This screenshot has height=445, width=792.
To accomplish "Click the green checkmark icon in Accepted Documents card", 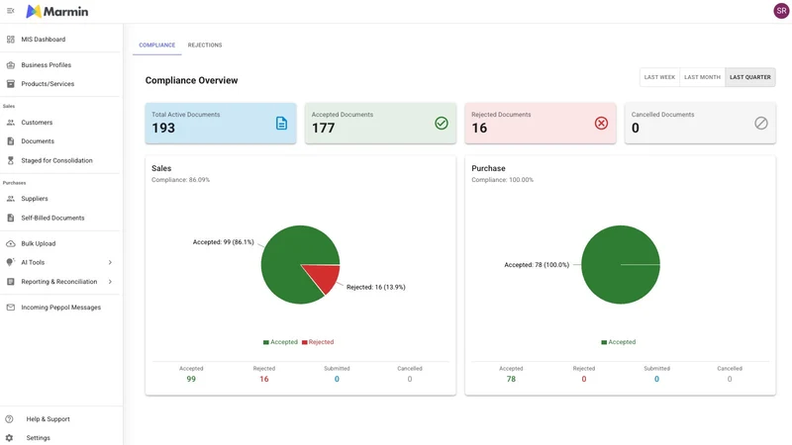I will click(x=442, y=123).
